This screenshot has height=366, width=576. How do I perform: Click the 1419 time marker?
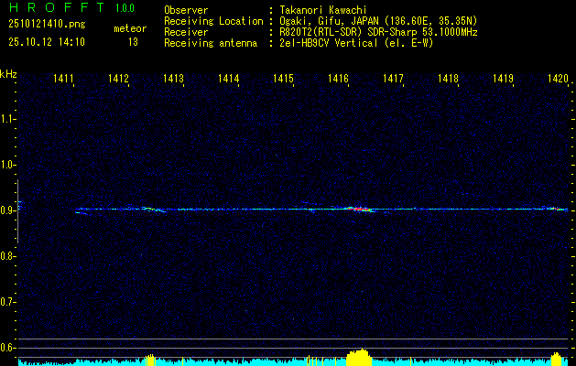503,78
